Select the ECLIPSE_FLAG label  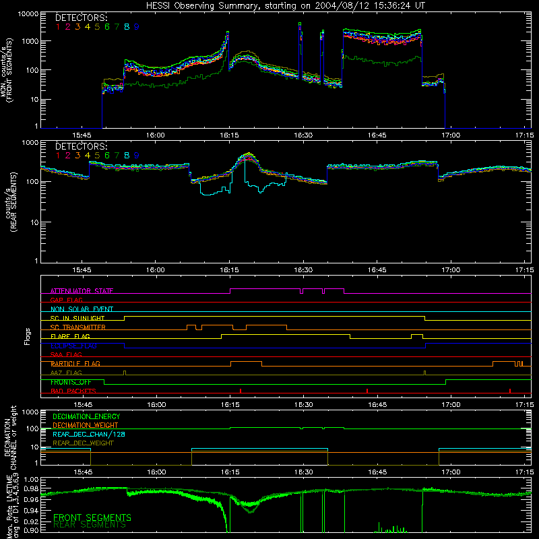coord(73,346)
